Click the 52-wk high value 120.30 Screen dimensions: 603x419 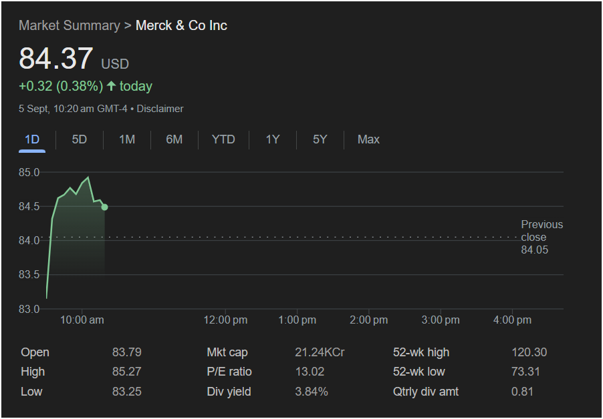(529, 352)
